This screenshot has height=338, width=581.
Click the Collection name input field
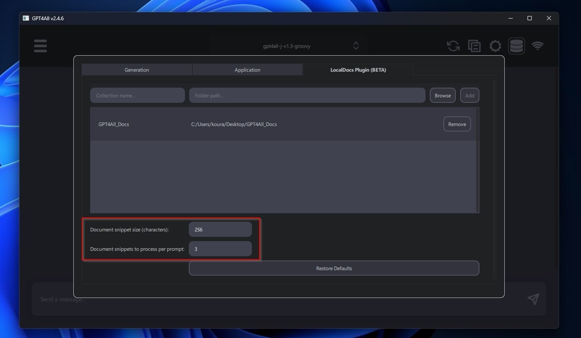tap(137, 95)
